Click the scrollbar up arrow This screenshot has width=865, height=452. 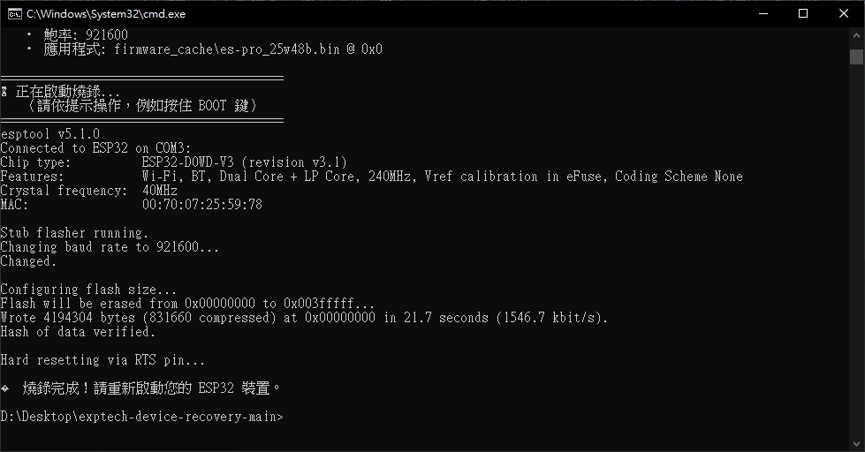(x=856, y=35)
